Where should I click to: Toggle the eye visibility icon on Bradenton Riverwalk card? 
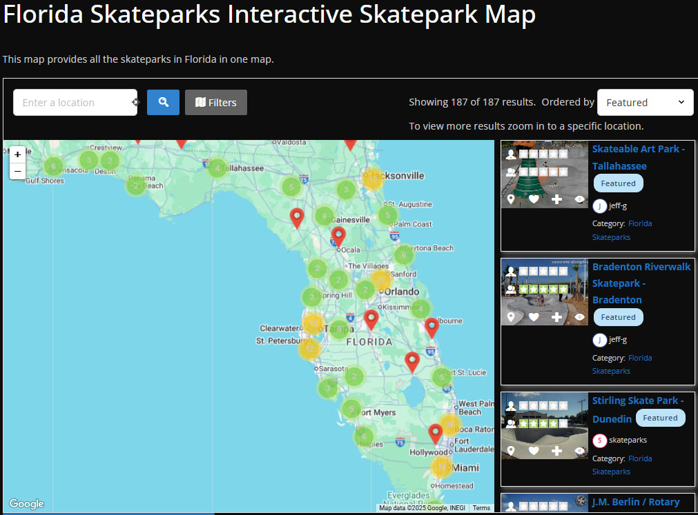click(579, 317)
